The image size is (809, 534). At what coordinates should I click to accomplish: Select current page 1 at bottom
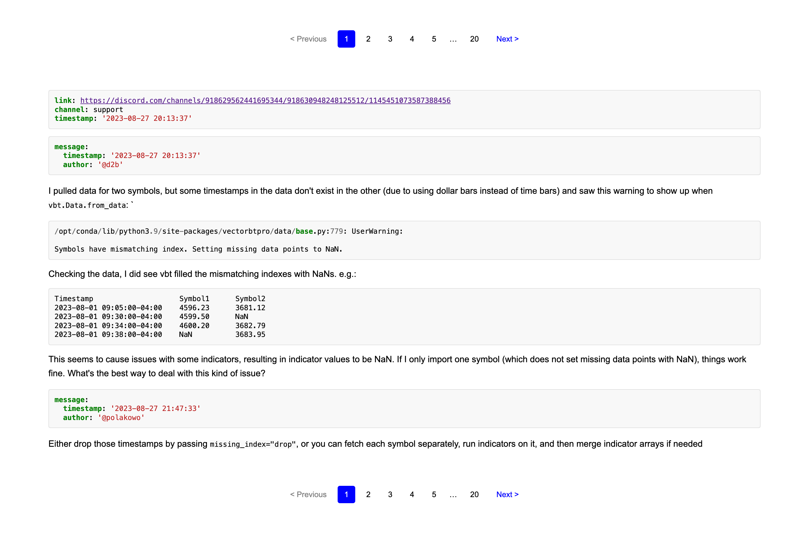346,494
